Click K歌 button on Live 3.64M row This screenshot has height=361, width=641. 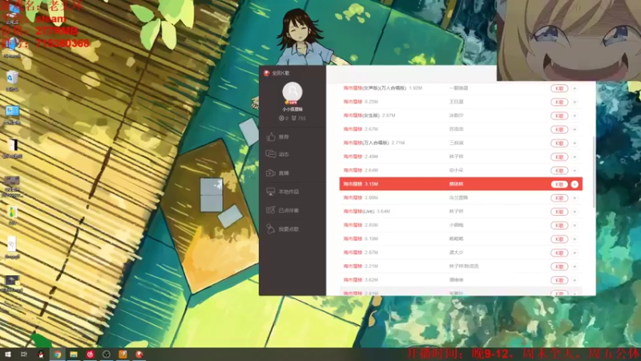tap(559, 212)
